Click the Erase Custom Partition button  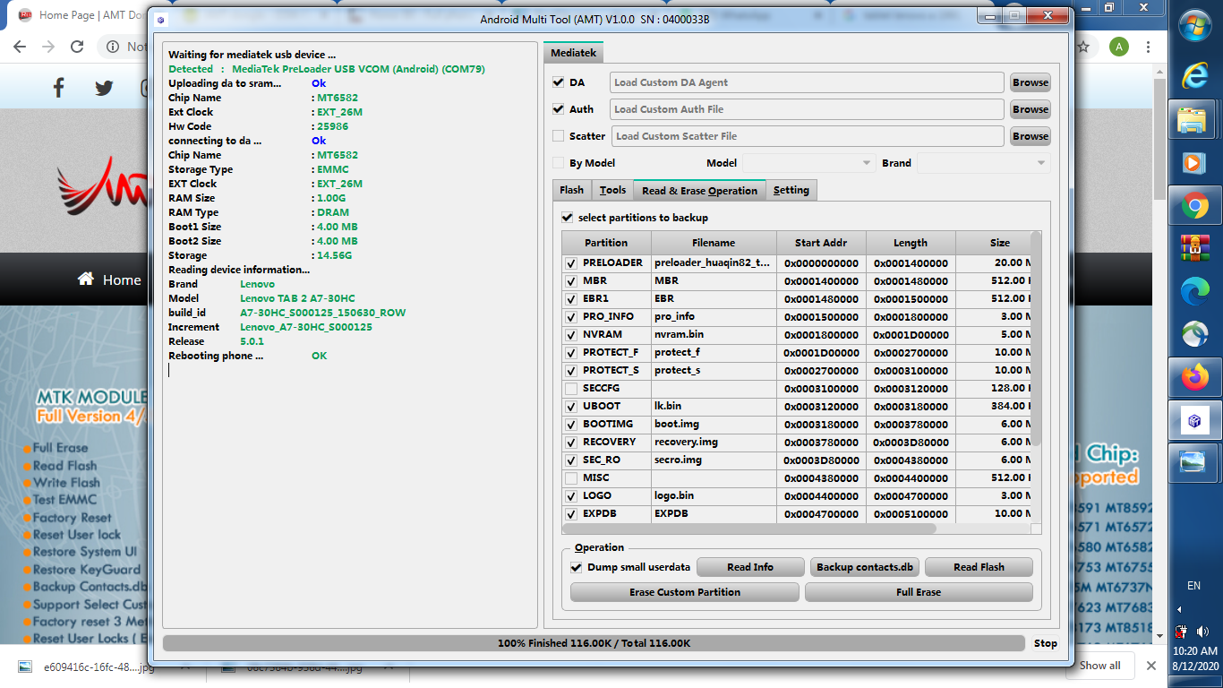(x=685, y=592)
